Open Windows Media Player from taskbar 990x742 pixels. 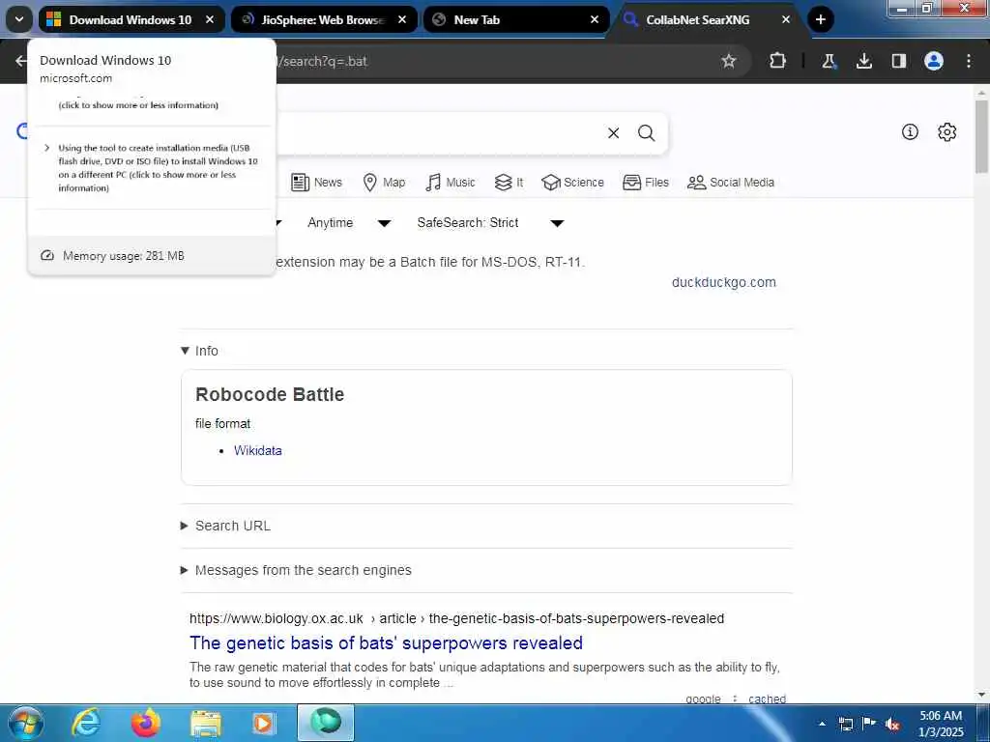coord(263,723)
